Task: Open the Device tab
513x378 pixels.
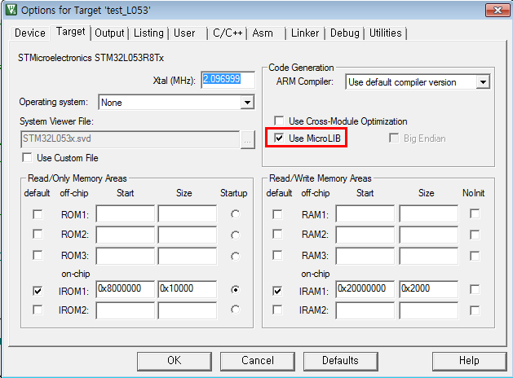Action: point(30,33)
